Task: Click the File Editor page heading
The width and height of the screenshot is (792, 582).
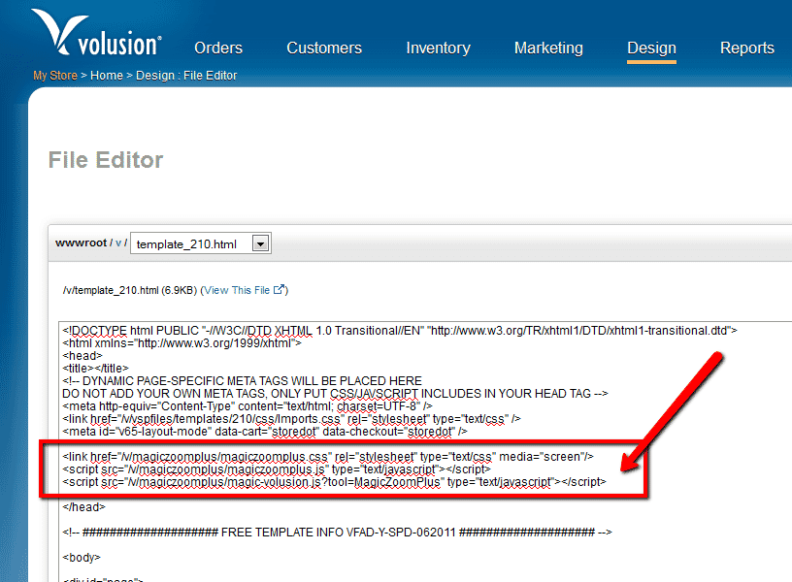Action: point(106,160)
